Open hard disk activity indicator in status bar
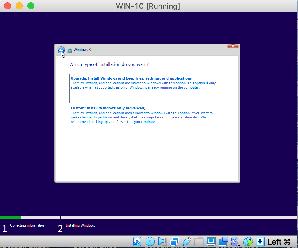Viewport: 298px width, 248px height. point(137,242)
